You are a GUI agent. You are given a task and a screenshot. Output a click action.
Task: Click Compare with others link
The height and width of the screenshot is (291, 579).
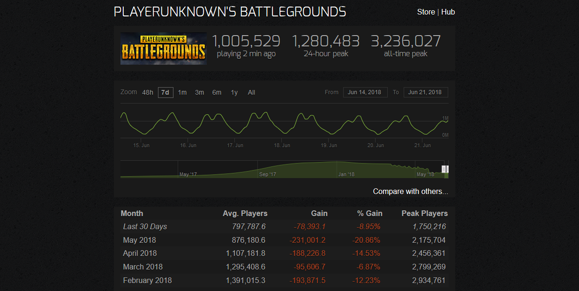click(410, 191)
